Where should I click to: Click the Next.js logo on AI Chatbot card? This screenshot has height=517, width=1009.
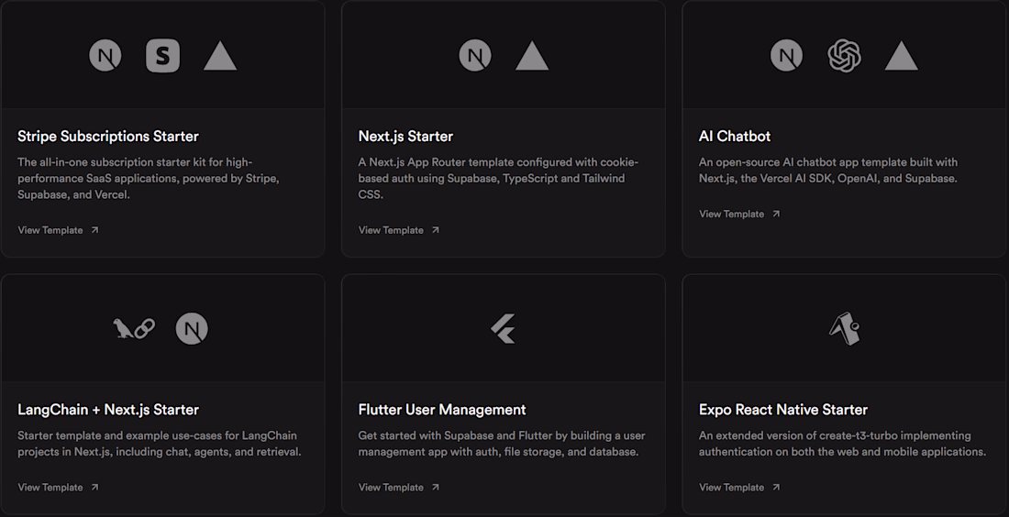(786, 57)
